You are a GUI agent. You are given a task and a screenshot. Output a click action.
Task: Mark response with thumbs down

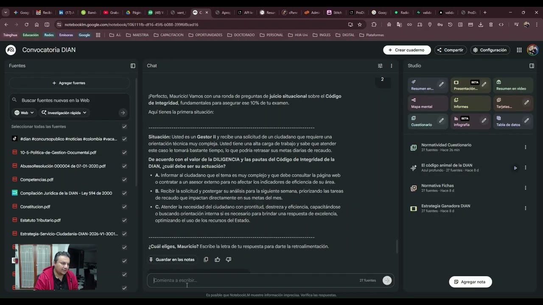[x=229, y=259]
